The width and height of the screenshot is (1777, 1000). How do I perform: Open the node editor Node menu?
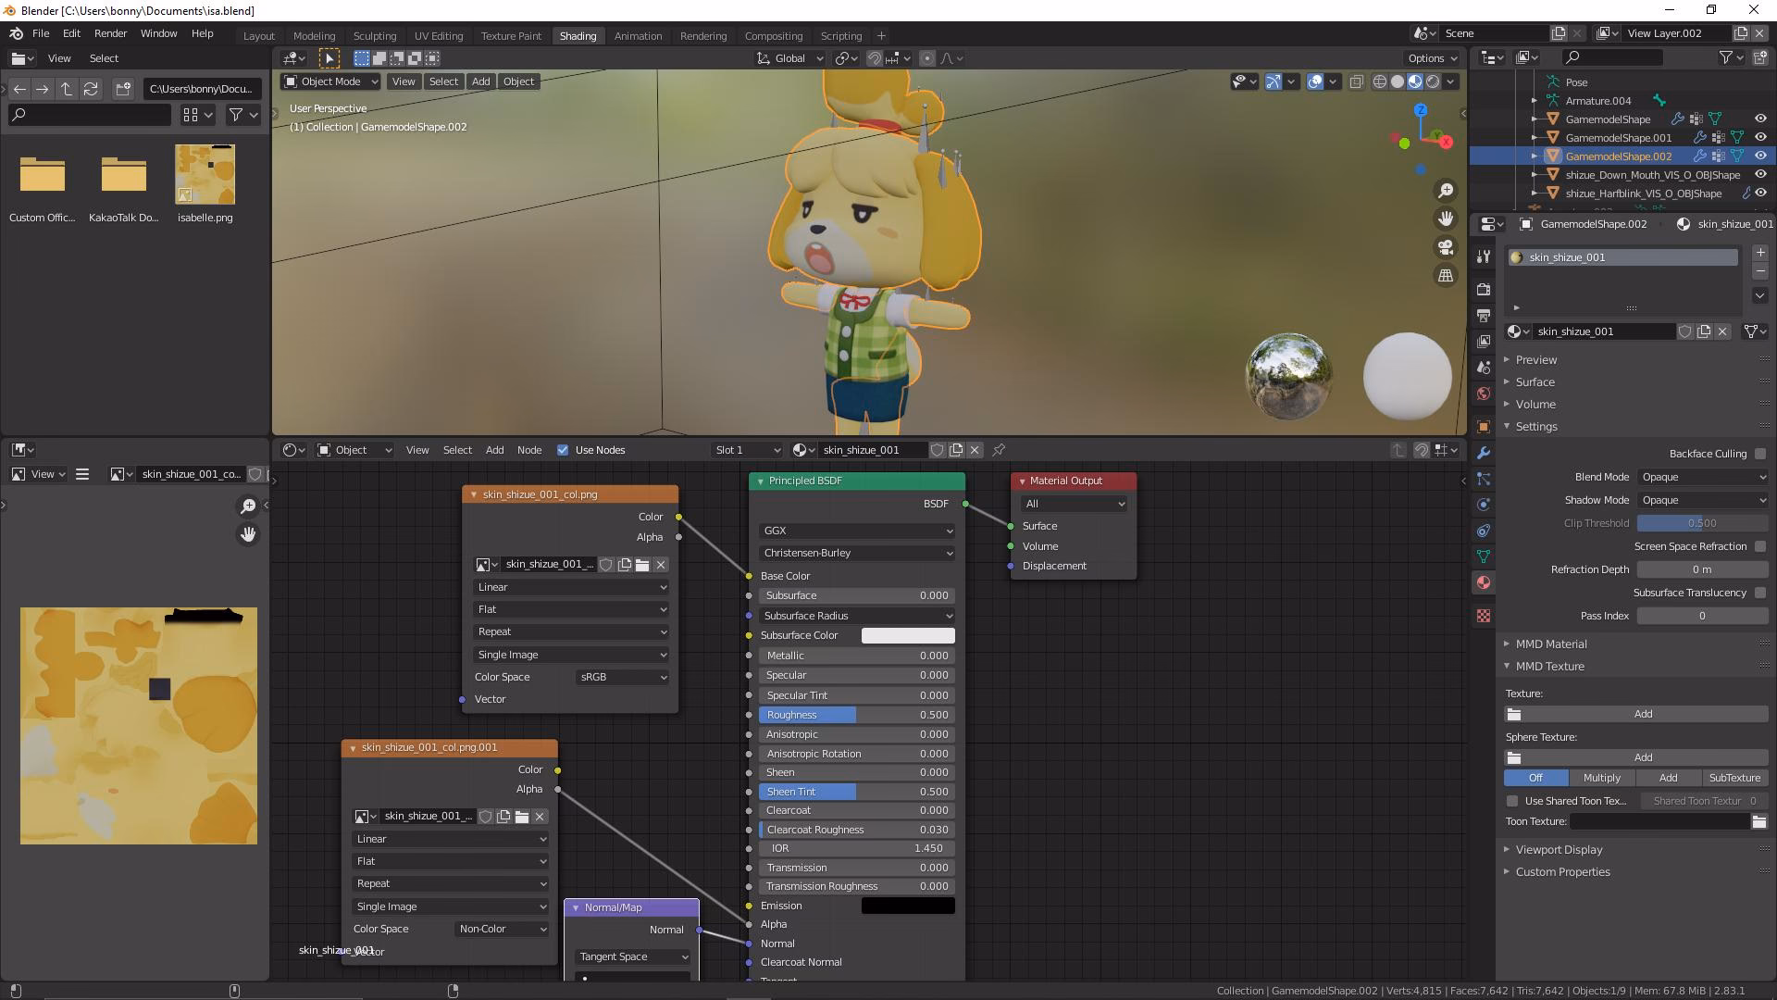pos(529,450)
